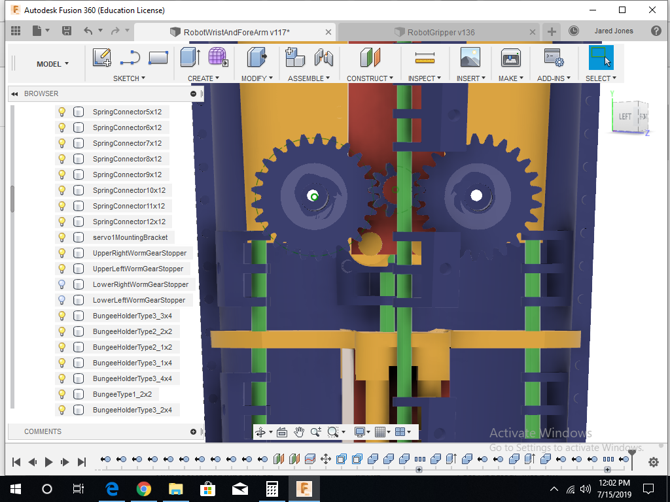Toggle visibility bulb of SpringConnector5x12
The width and height of the screenshot is (670, 502).
point(62,112)
